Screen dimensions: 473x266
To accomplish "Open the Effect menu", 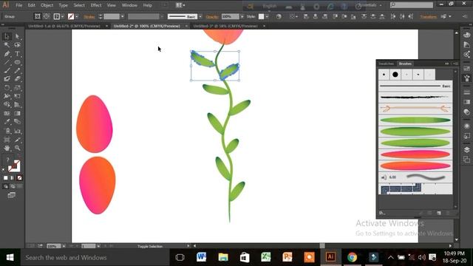I will tap(96, 5).
